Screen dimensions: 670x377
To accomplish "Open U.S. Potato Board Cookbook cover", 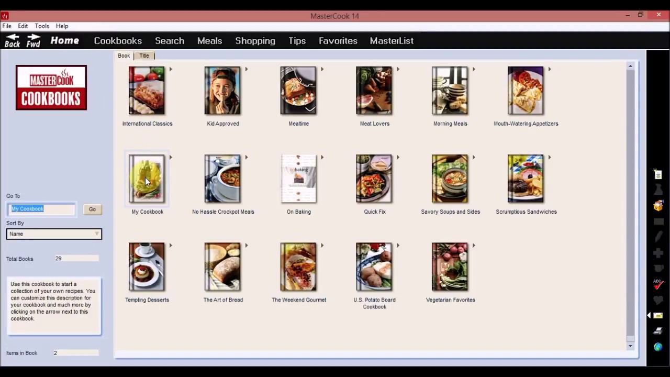I will click(374, 267).
